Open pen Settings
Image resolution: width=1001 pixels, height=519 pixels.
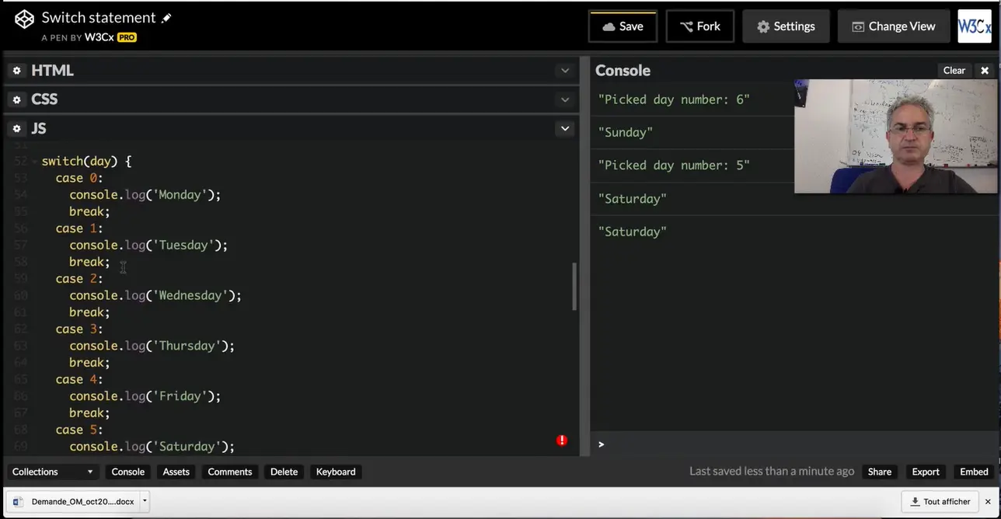coord(786,26)
